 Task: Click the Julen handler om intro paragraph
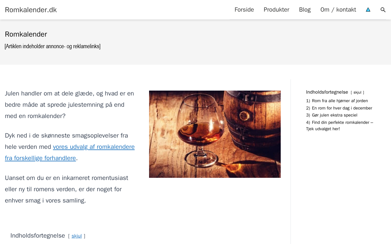[70, 105]
